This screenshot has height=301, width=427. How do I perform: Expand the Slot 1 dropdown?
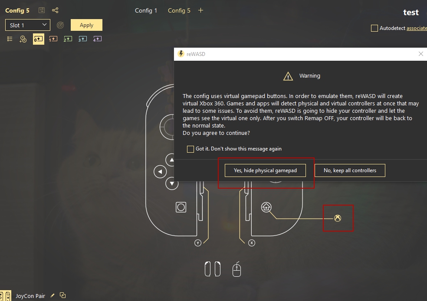click(28, 25)
